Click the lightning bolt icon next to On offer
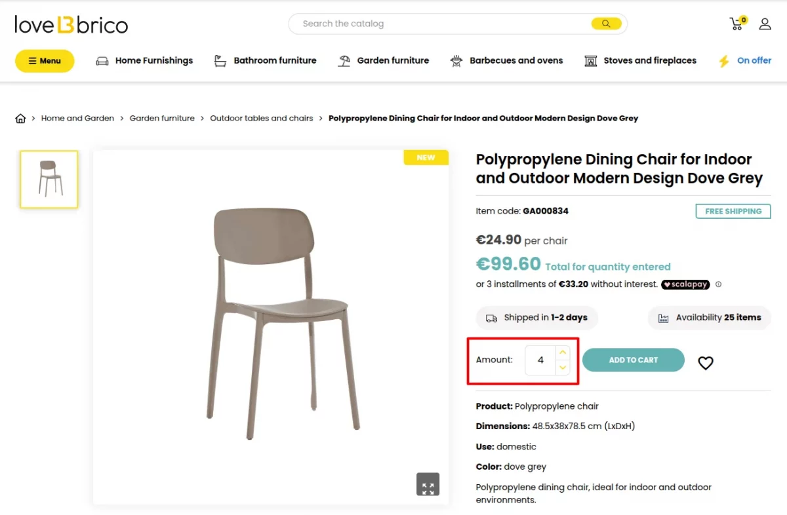The width and height of the screenshot is (787, 515). [724, 60]
